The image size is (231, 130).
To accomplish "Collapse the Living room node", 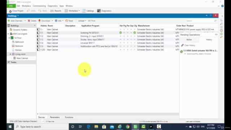I will [10, 54].
